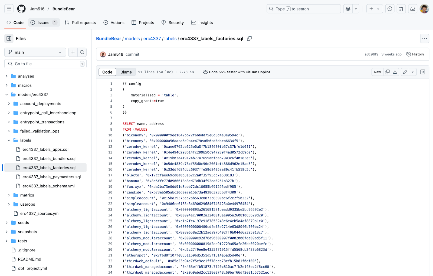Open the create new plus menu
Image resolution: width=433 pixels, height=276 pixels.
tap(375, 9)
